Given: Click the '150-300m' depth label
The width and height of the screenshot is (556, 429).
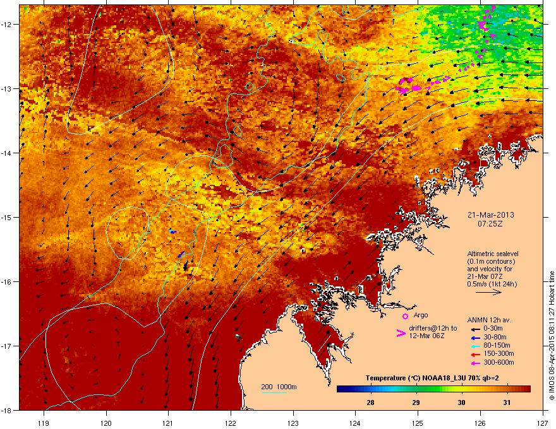Looking at the screenshot, I should [x=499, y=353].
